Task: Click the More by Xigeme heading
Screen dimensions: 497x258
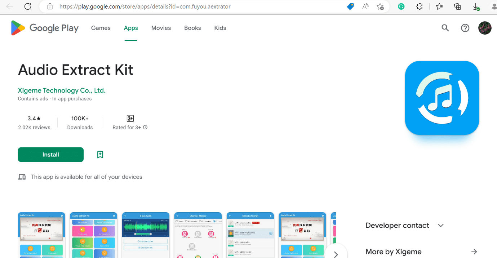Action: (394, 252)
